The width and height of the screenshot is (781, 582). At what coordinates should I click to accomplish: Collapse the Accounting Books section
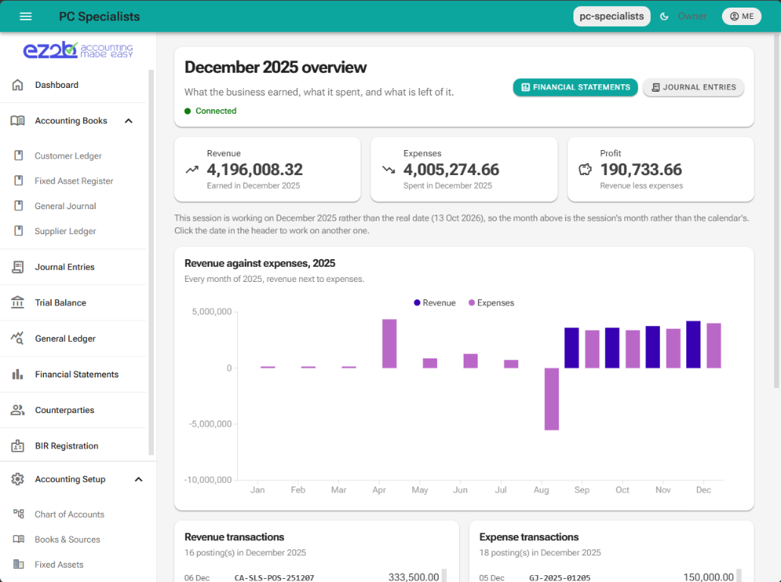click(129, 120)
